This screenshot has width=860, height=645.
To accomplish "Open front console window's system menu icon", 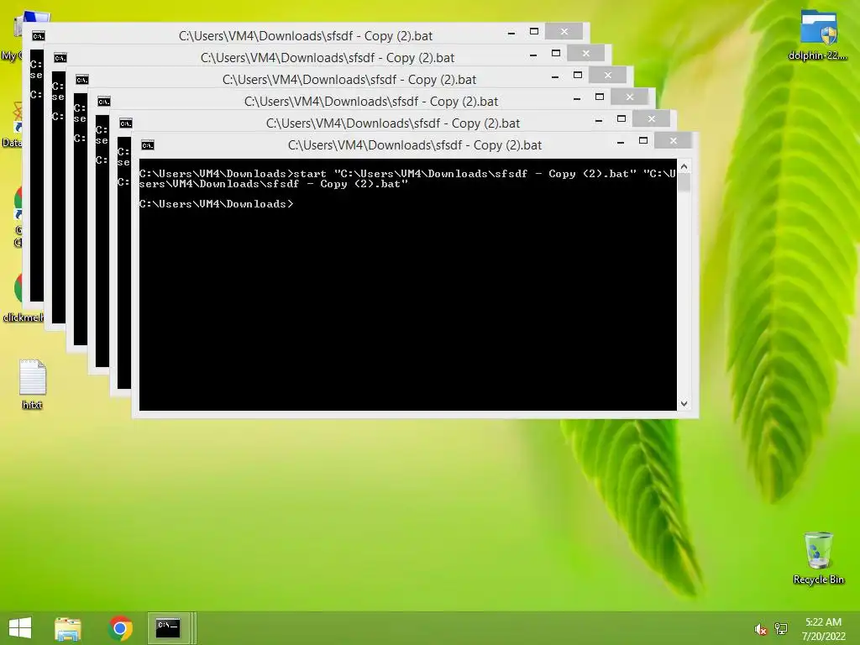I will (x=148, y=145).
